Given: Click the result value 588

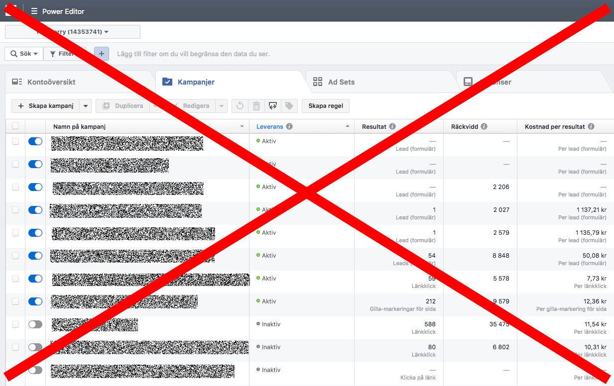Looking at the screenshot, I should (x=430, y=324).
